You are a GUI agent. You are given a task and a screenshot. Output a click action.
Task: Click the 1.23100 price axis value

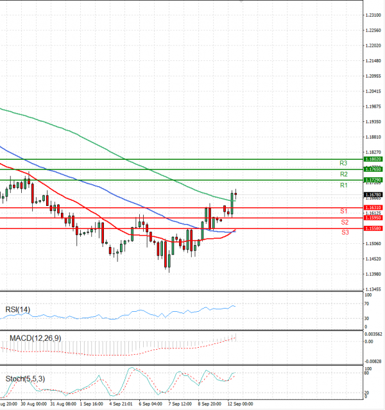tap(373, 15)
